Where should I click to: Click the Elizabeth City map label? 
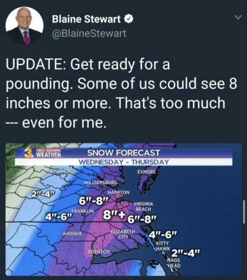point(123,234)
